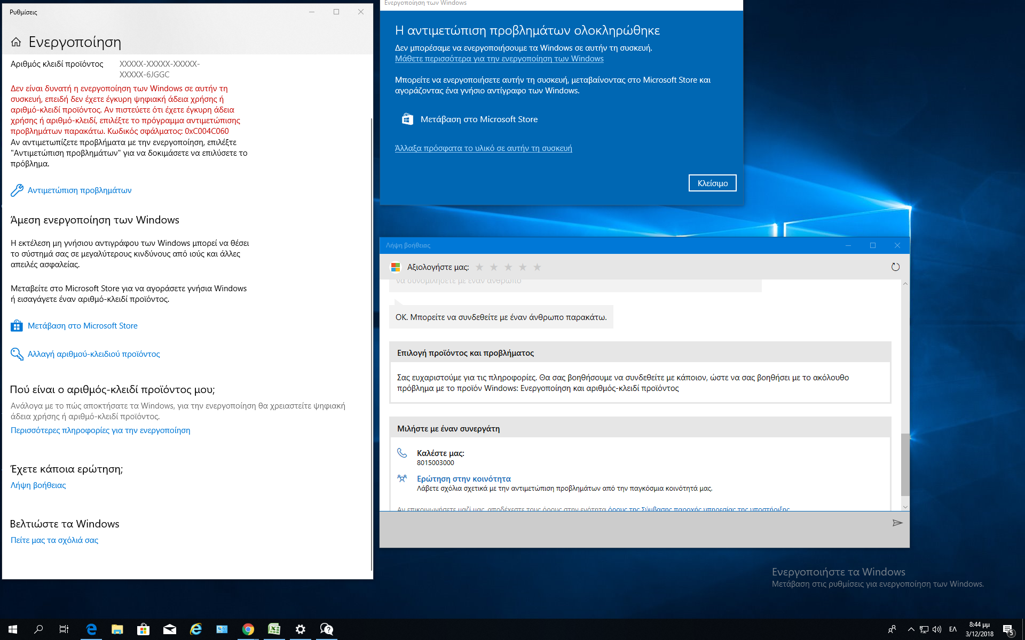The width and height of the screenshot is (1025, 640).
Task: Click the clock and date in taskbar
Action: pos(979,629)
